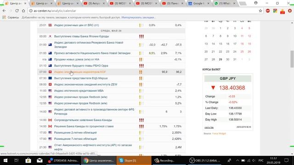
Task: Close the first Центр ан tab
Action: click(25, 3)
